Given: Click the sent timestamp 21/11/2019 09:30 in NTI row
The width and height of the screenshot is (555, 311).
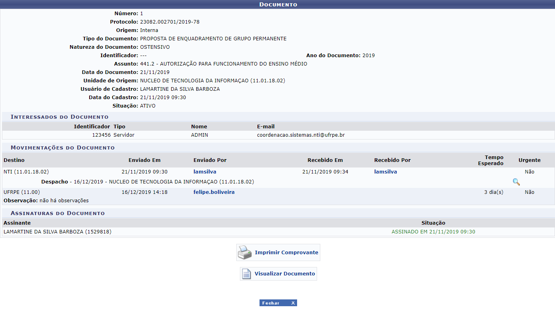Looking at the screenshot, I should click(x=144, y=172).
